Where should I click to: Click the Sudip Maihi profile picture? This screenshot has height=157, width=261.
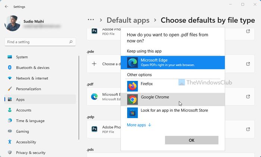click(12, 23)
